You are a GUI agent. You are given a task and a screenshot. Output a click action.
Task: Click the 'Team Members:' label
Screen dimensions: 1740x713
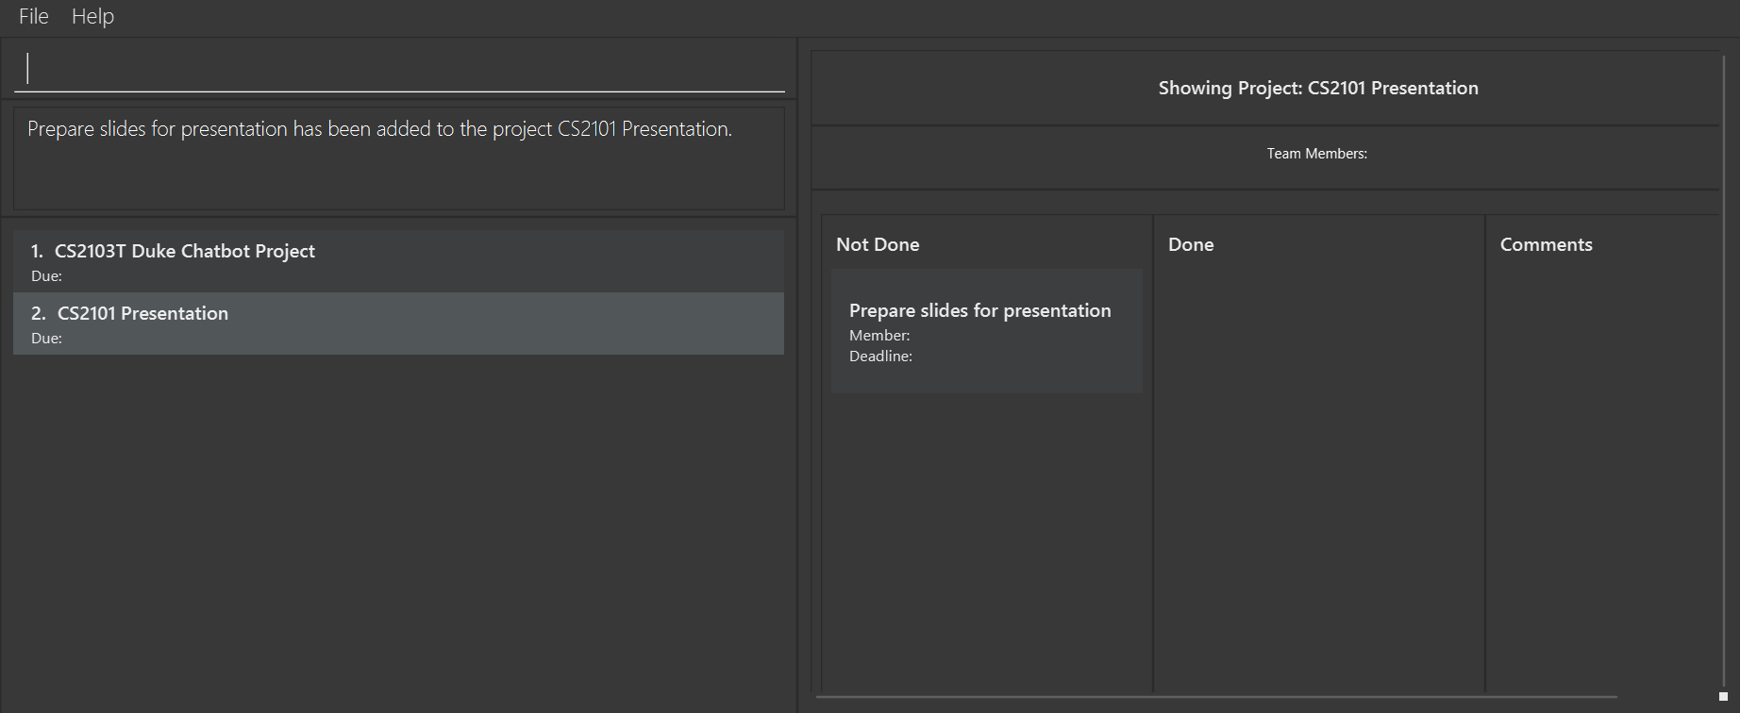tap(1316, 154)
